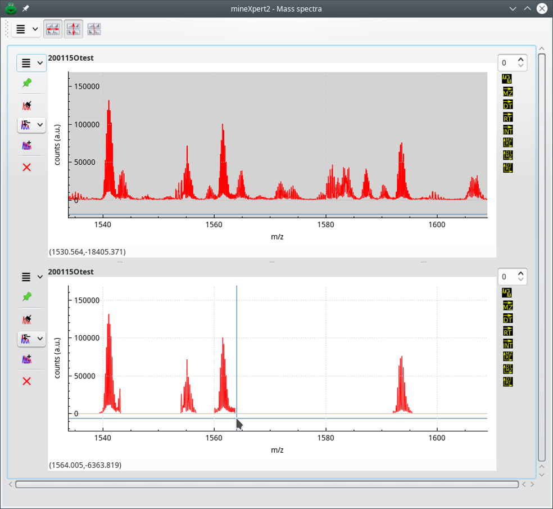Click the MZ/RT color map icon in top plot
553x509 pixels.
507,142
